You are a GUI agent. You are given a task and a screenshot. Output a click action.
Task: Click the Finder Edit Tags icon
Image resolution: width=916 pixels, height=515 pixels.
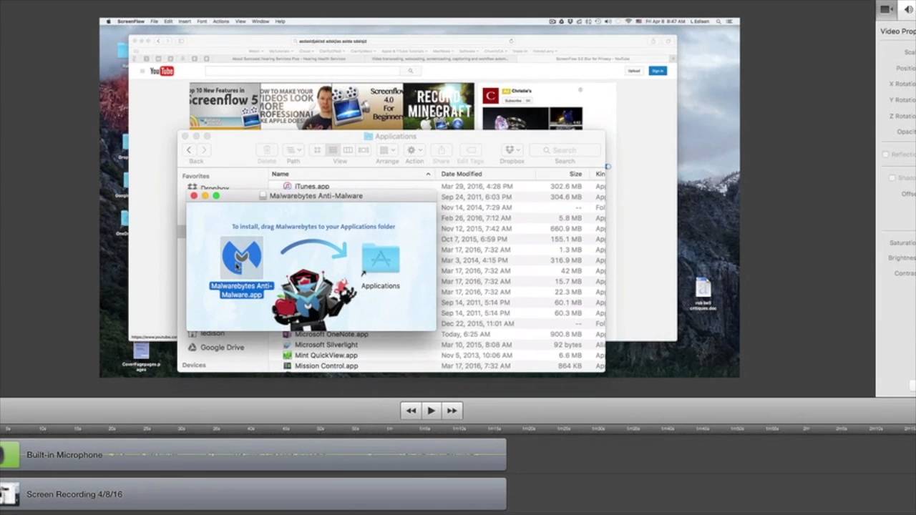(x=471, y=150)
